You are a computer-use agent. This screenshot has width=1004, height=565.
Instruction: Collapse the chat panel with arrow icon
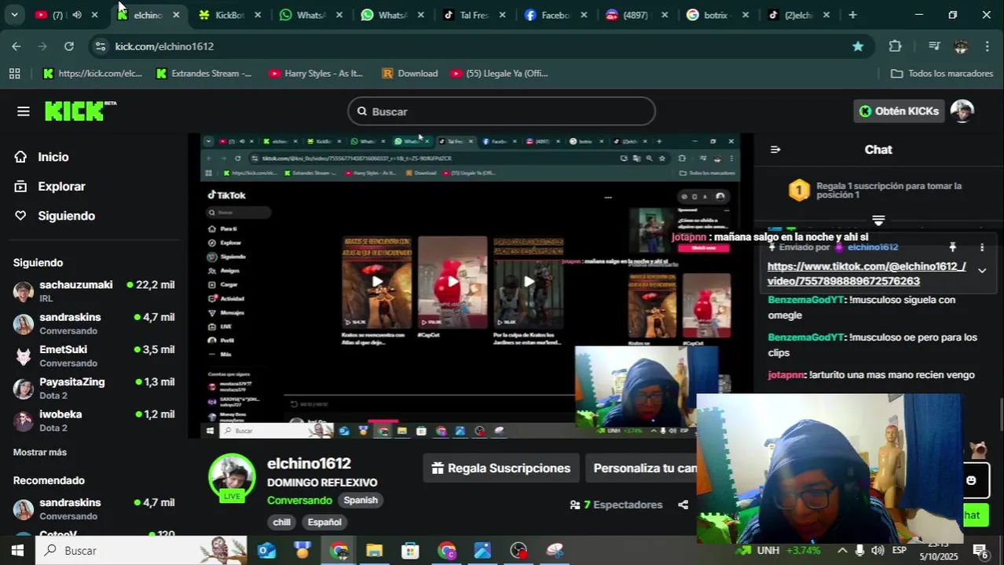pyautogui.click(x=775, y=149)
